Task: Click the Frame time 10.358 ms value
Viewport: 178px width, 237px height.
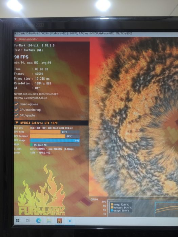Action: tap(42, 79)
